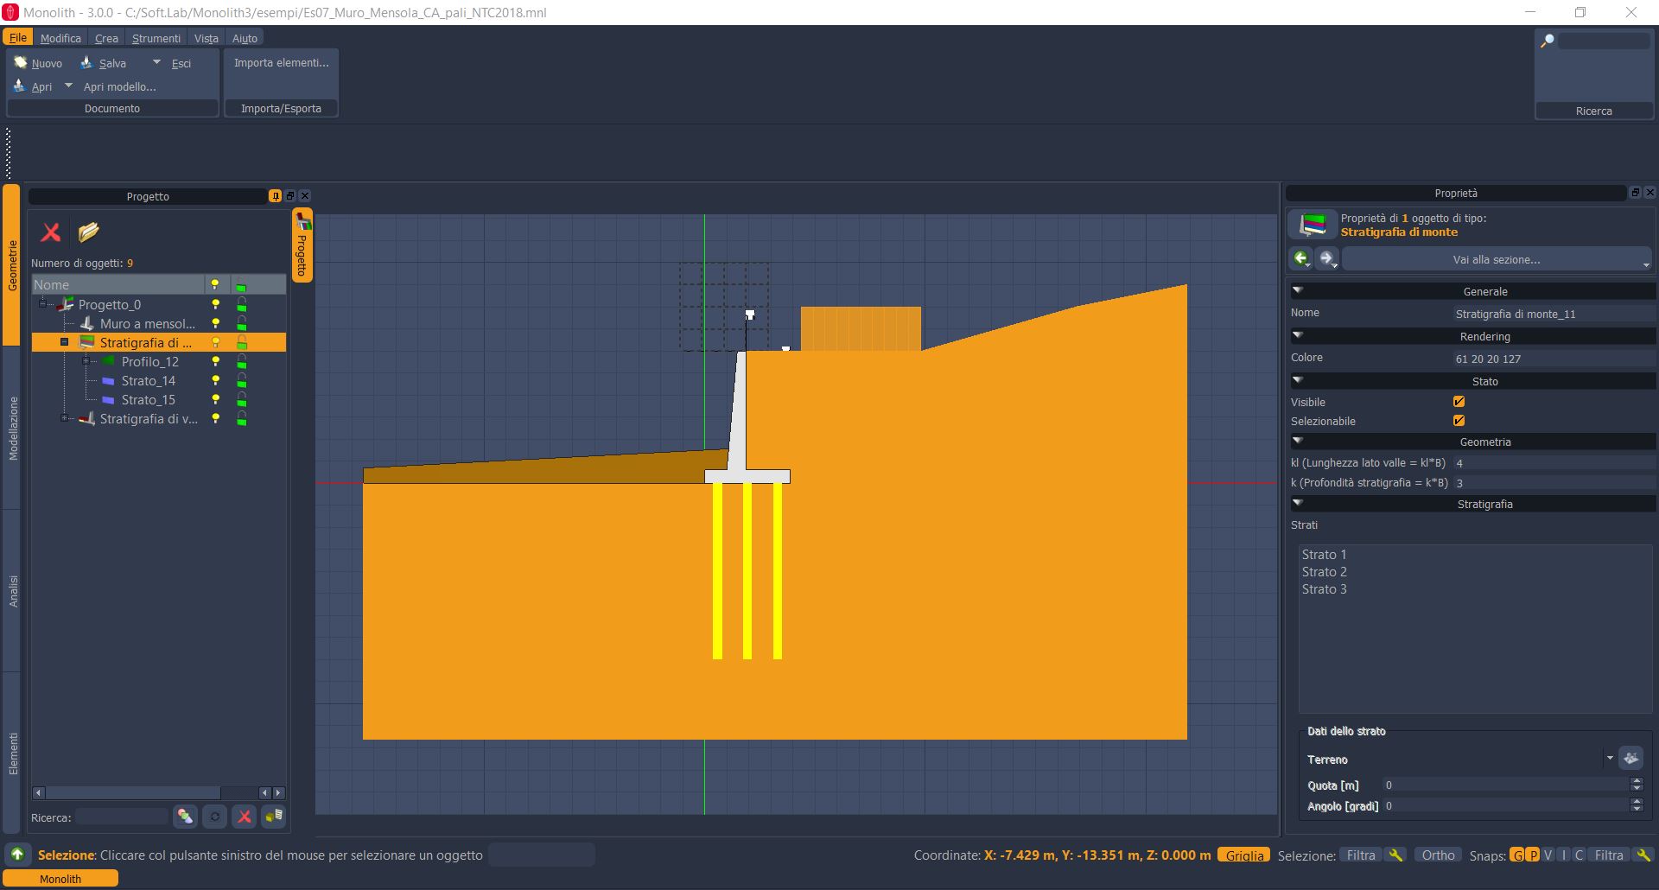Click the Colore value field 61 20 20 127

click(1554, 359)
